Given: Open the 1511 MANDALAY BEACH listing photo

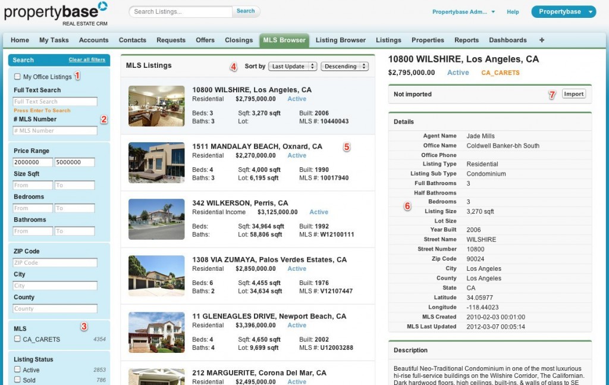Looking at the screenshot, I should (156, 162).
